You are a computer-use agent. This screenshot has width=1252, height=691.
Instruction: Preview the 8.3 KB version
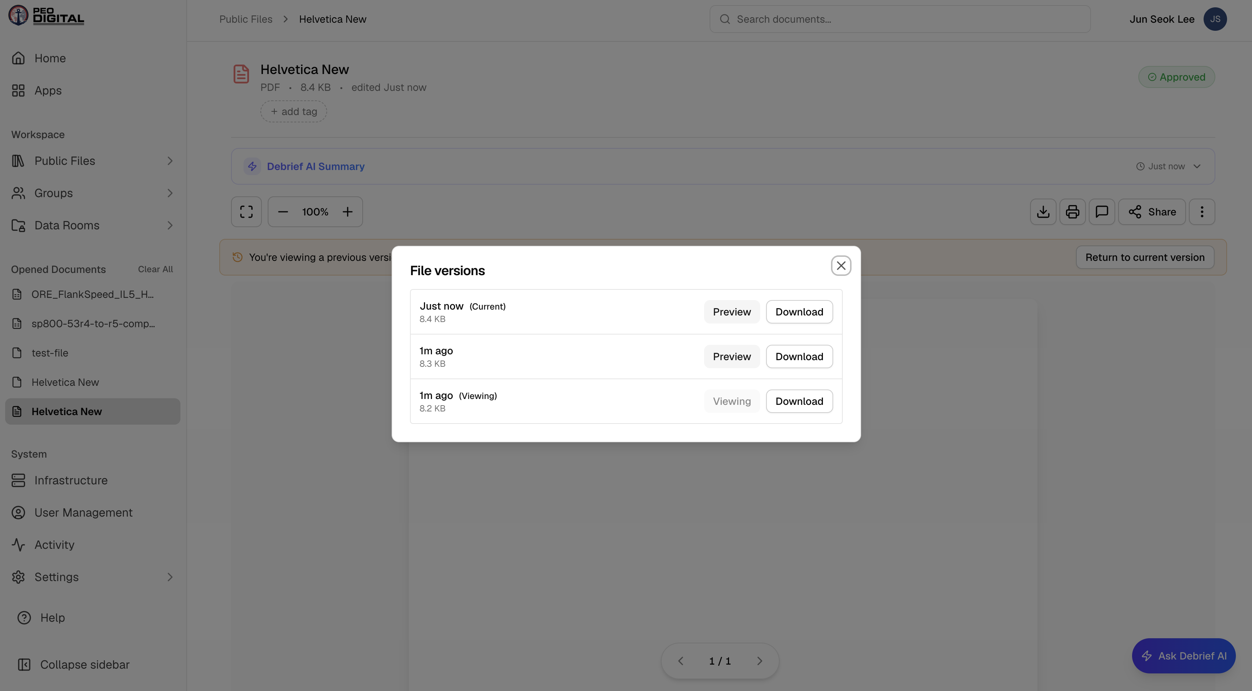tap(732, 356)
